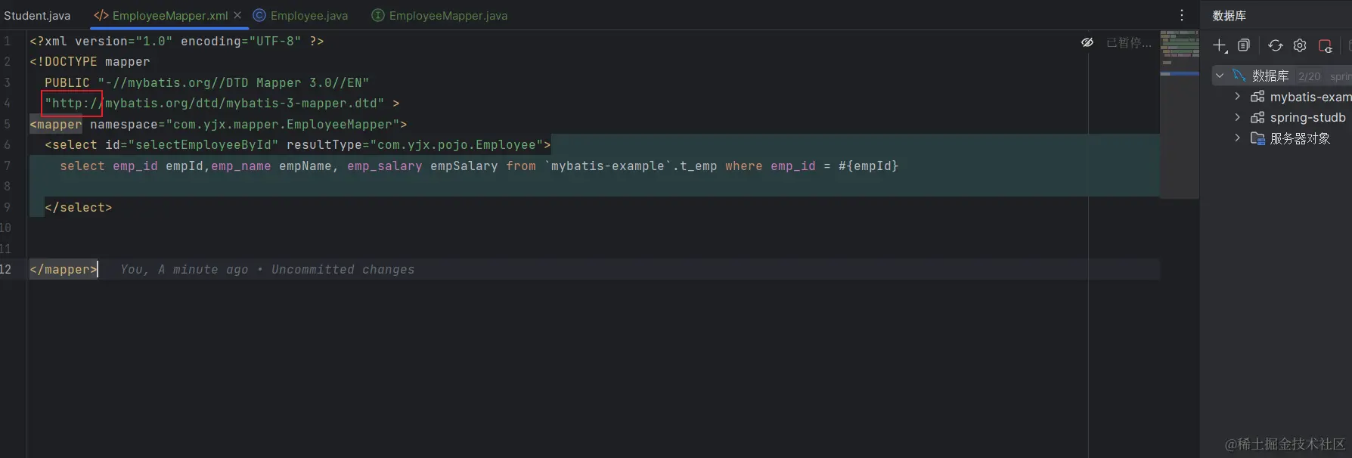Expand the spring-studb schema node
The height and width of the screenshot is (458, 1352).
pos(1237,117)
